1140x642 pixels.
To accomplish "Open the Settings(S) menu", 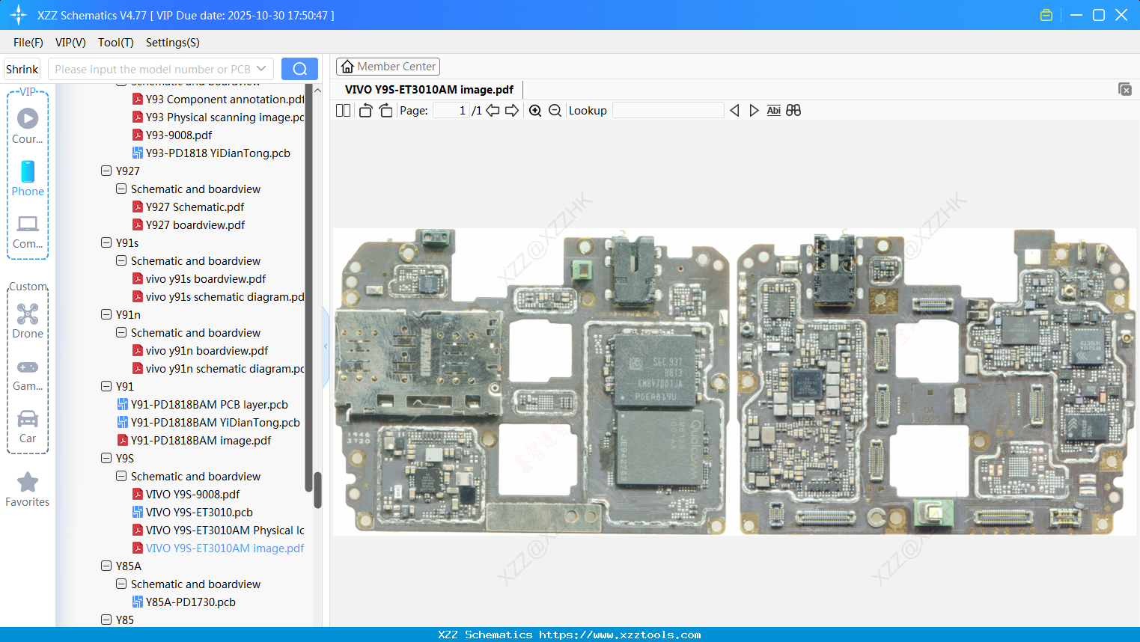I will pyautogui.click(x=173, y=43).
